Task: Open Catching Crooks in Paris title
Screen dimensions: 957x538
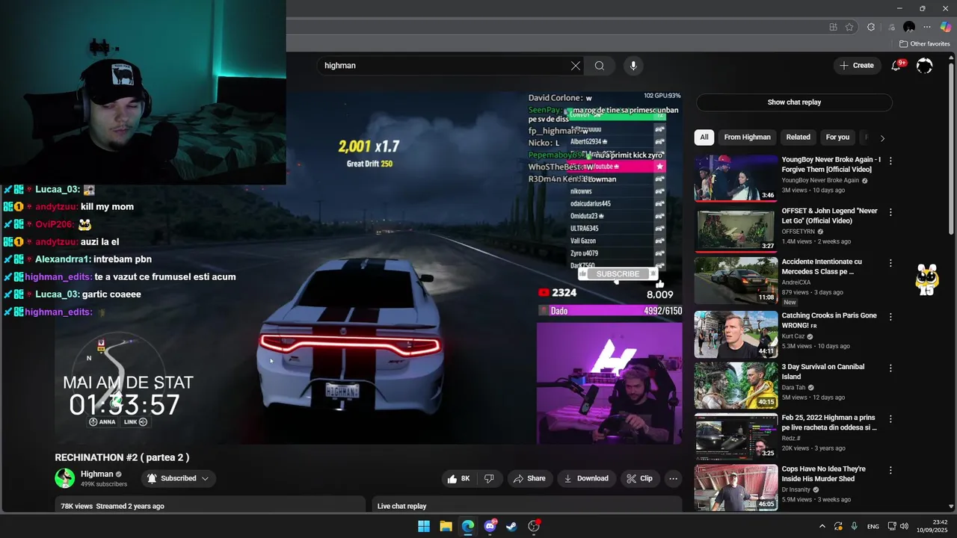Action: click(829, 321)
